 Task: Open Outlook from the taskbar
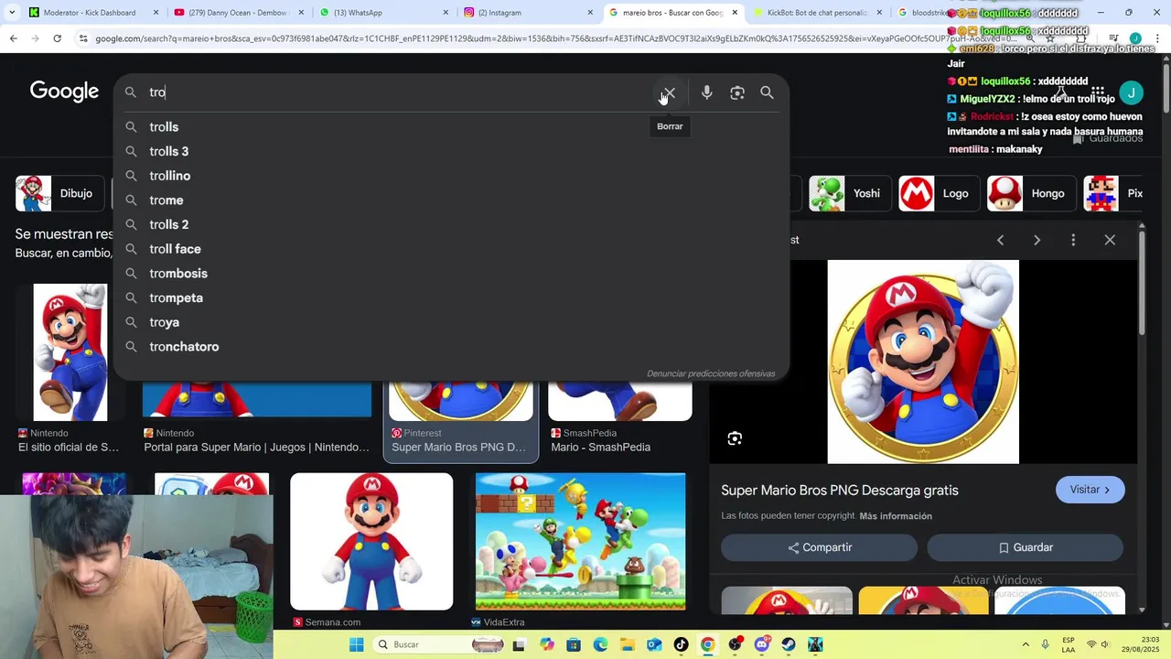coord(653,644)
